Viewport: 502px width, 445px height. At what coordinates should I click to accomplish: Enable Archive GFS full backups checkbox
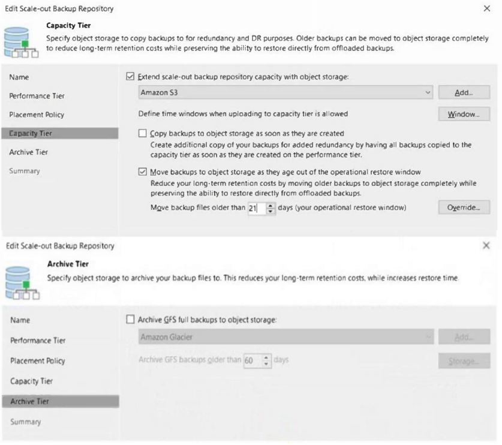[131, 320]
